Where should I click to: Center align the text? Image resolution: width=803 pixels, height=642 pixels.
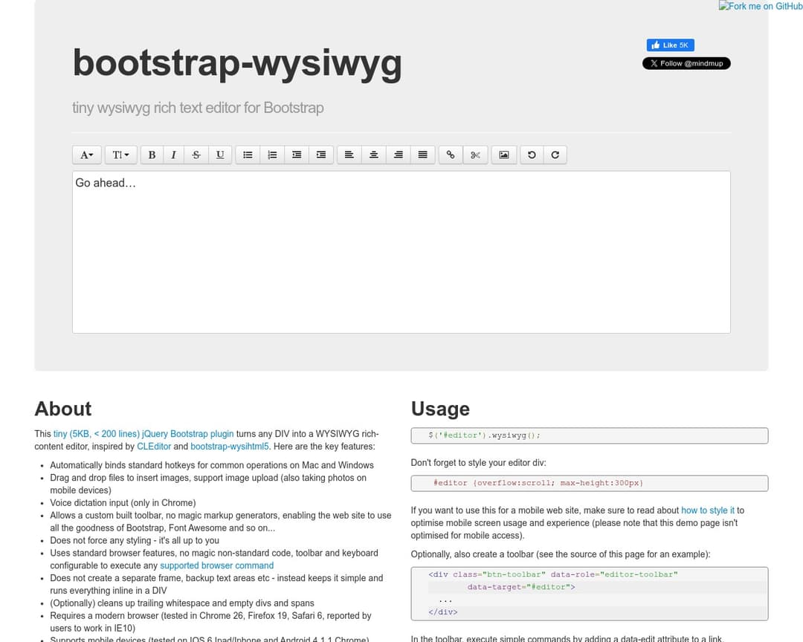374,155
